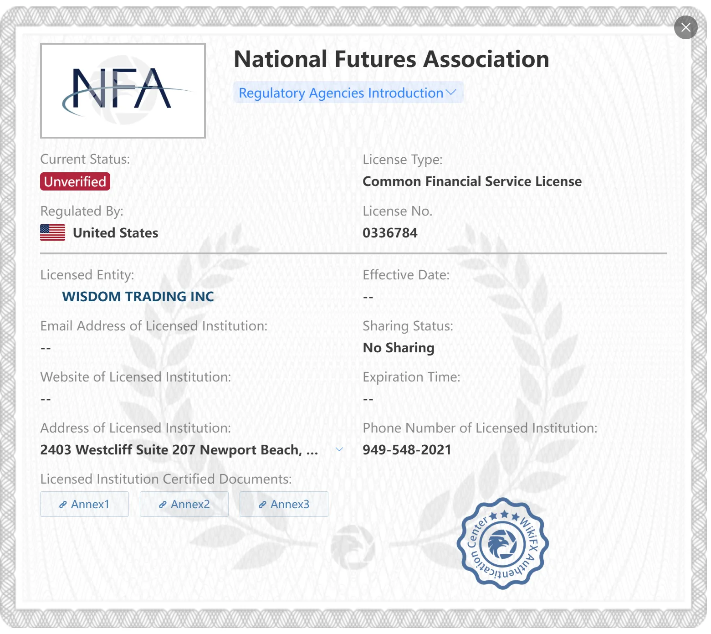Image resolution: width=711 pixels, height=634 pixels.
Task: Click the No Sharing status value
Action: [x=399, y=348]
